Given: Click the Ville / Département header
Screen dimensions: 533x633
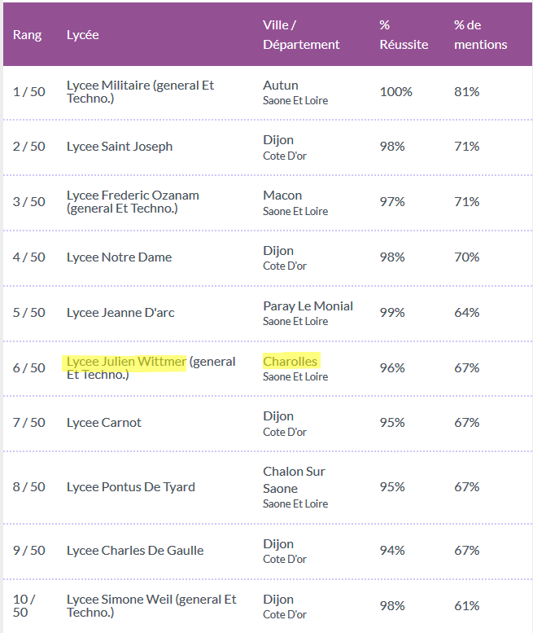Looking at the screenshot, I should [301, 35].
